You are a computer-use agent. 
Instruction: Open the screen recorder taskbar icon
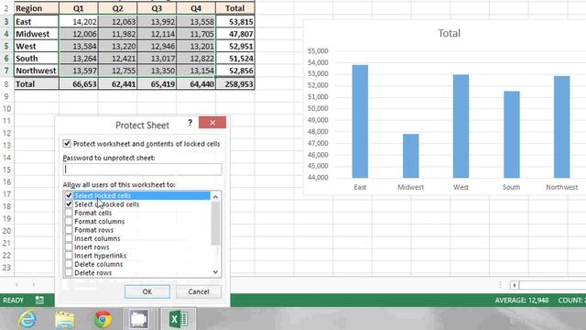pos(139,319)
